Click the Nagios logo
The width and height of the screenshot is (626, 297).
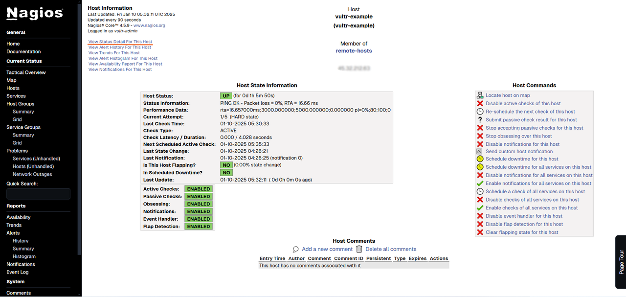point(35,14)
